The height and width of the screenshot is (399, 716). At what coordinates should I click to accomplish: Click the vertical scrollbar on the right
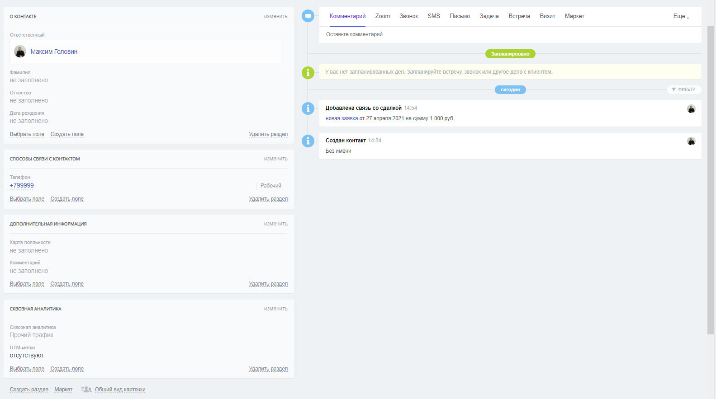point(711,181)
